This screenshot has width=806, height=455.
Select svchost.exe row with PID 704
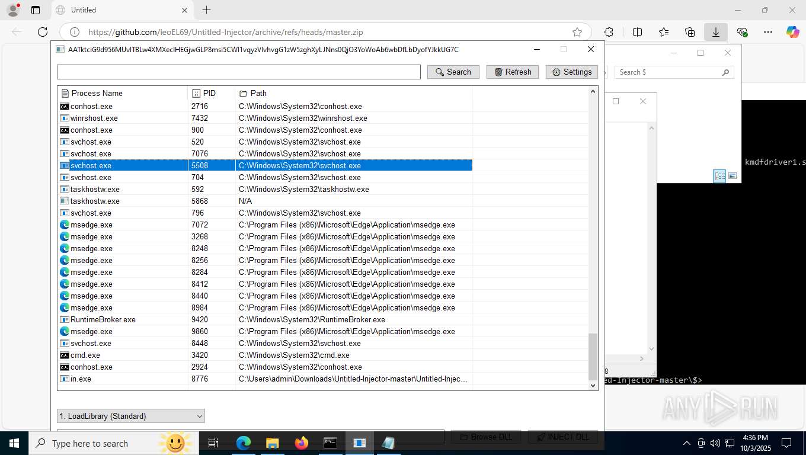coord(265,177)
